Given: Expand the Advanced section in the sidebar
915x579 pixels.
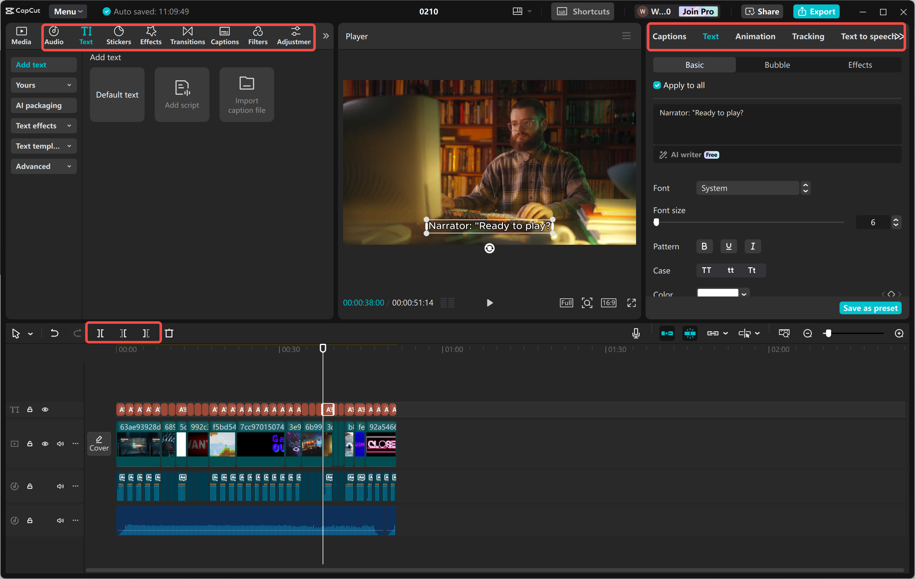Looking at the screenshot, I should 43,166.
